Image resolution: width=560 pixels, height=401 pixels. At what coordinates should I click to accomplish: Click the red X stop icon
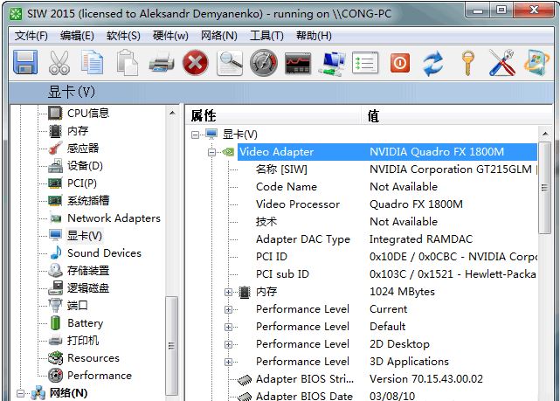pyautogui.click(x=197, y=62)
